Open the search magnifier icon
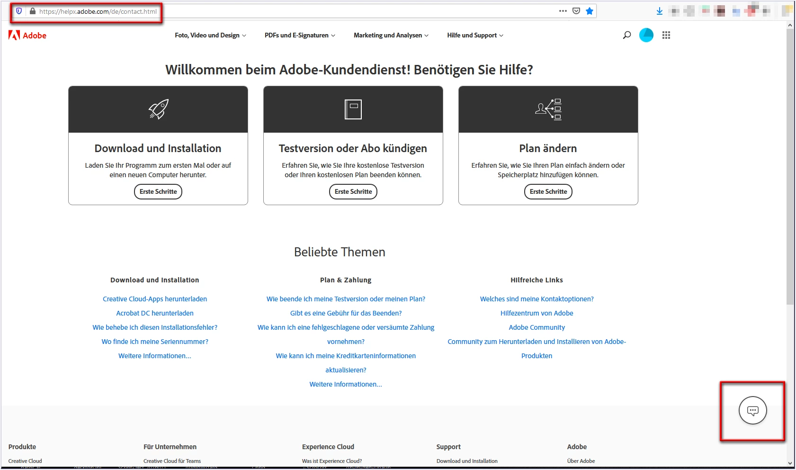Viewport: 796px width, 470px height. pyautogui.click(x=627, y=35)
